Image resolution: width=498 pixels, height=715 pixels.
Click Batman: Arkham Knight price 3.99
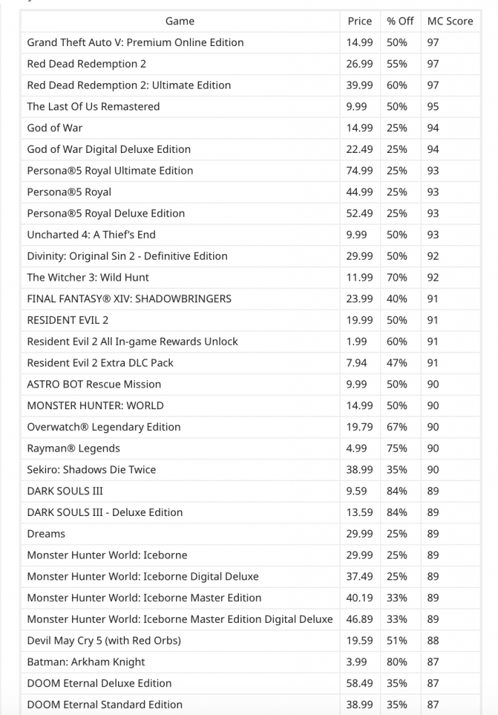[356, 662]
